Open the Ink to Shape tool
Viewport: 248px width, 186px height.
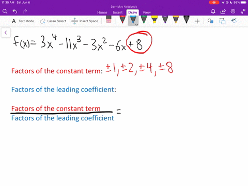(222, 21)
